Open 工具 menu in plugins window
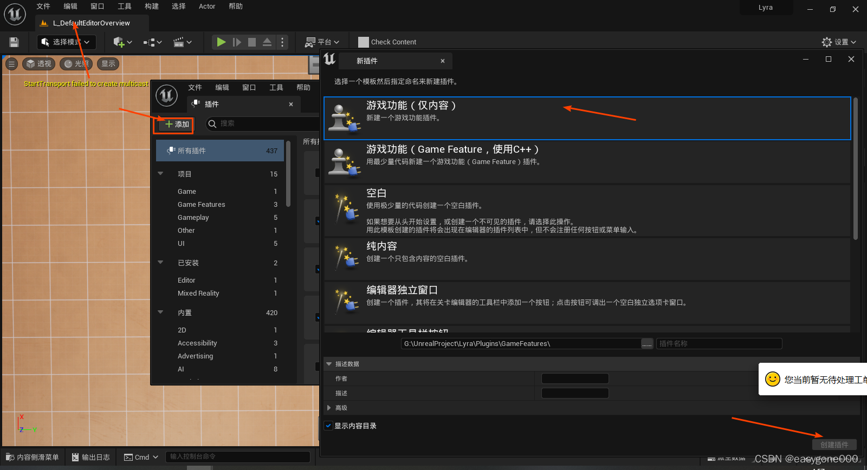 [276, 88]
